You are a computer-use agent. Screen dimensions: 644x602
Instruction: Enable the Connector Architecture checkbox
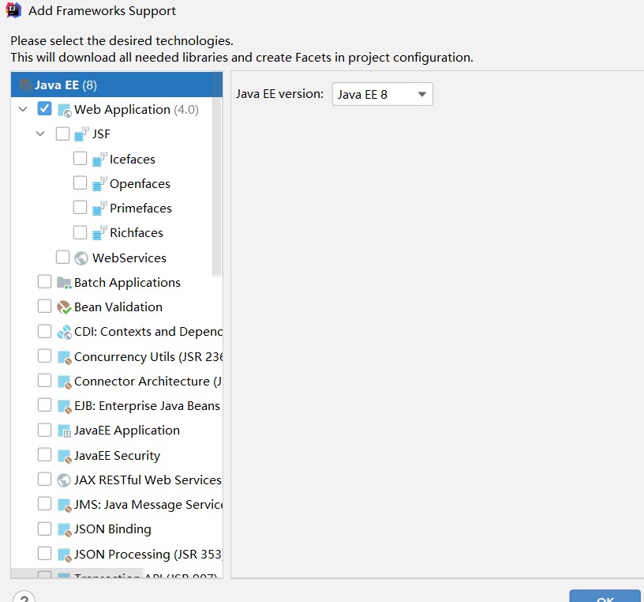pos(44,380)
